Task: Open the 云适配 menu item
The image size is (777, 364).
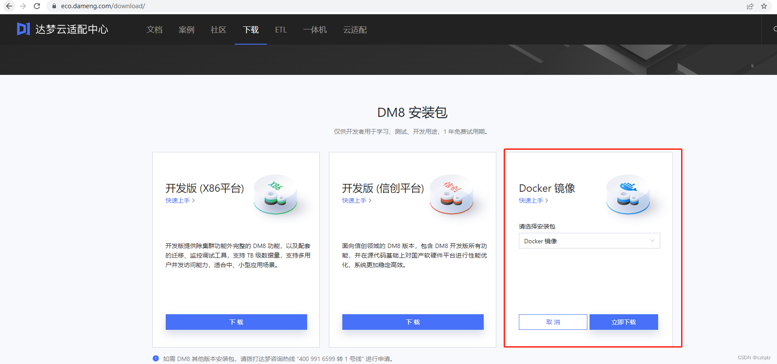Action: click(355, 29)
